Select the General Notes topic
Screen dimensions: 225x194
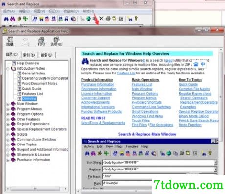[x=33, y=73]
